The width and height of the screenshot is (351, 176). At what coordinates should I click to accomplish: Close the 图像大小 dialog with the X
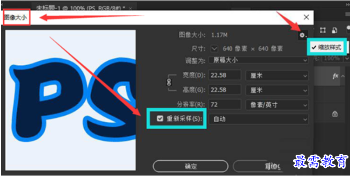[x=306, y=17]
